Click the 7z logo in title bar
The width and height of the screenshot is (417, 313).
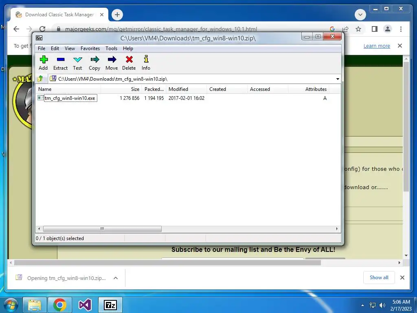39,38
